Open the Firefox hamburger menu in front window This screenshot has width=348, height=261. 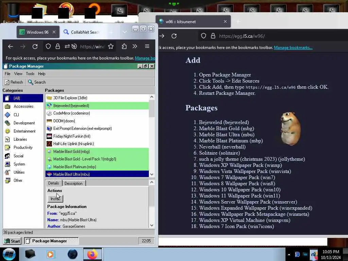coord(147,46)
